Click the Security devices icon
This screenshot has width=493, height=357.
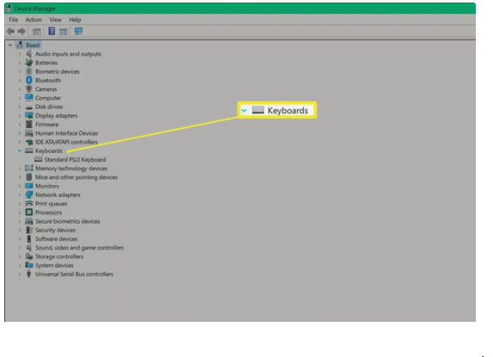(29, 230)
